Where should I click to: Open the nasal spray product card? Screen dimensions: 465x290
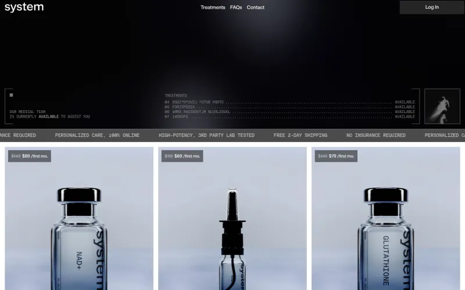232,219
